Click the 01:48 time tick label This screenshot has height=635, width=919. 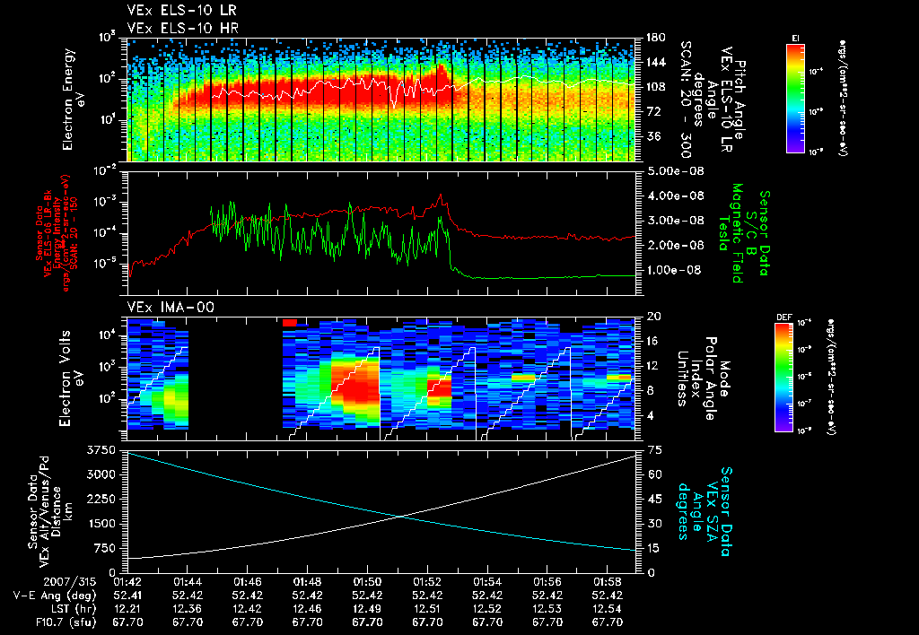click(x=307, y=582)
